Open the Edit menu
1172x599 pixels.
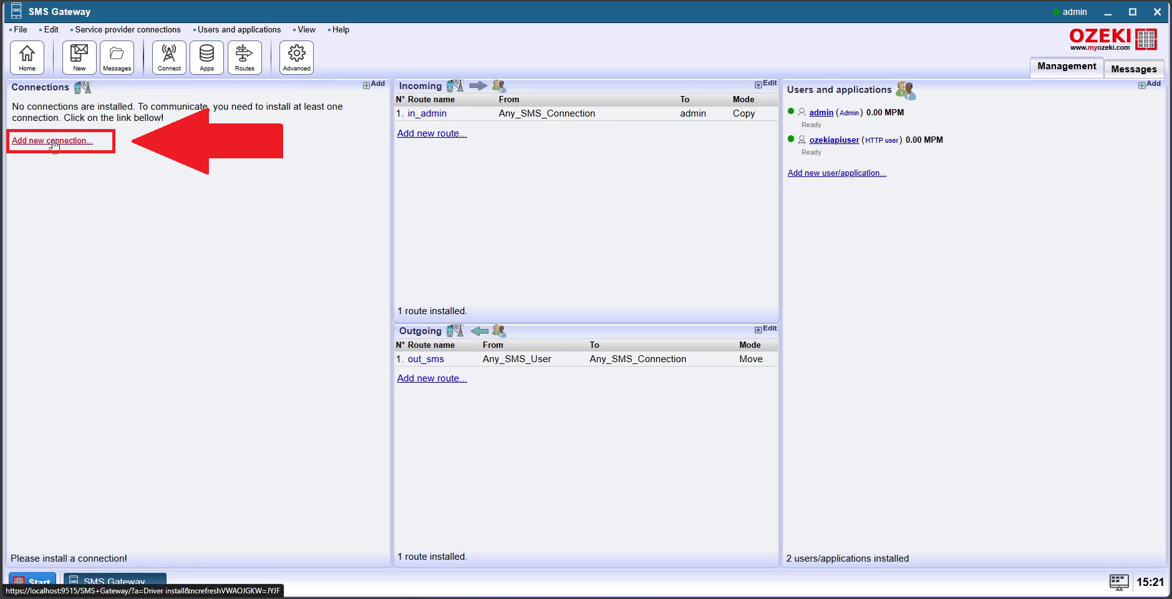pyautogui.click(x=51, y=29)
